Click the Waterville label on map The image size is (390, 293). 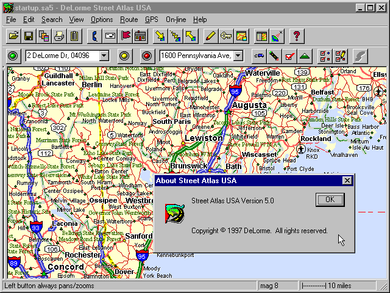[263, 73]
